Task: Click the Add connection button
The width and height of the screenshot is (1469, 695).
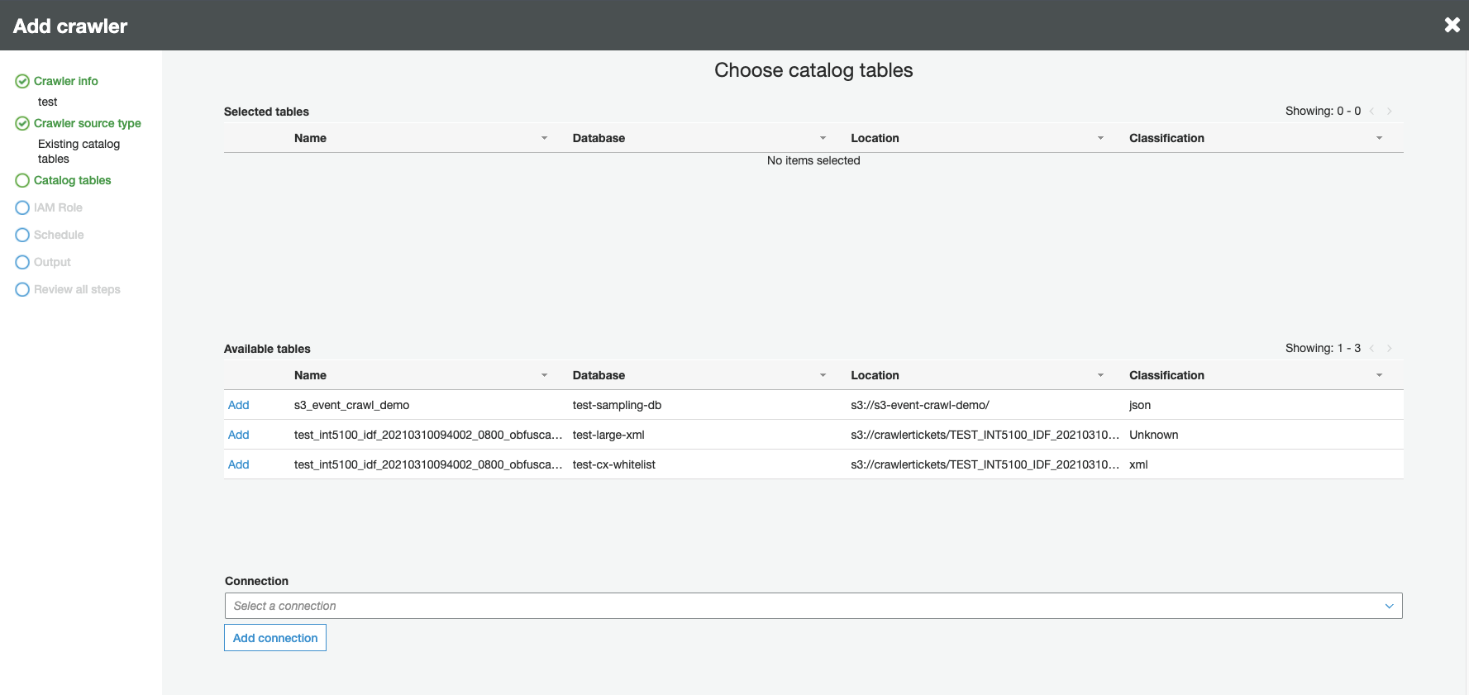Action: 275,638
